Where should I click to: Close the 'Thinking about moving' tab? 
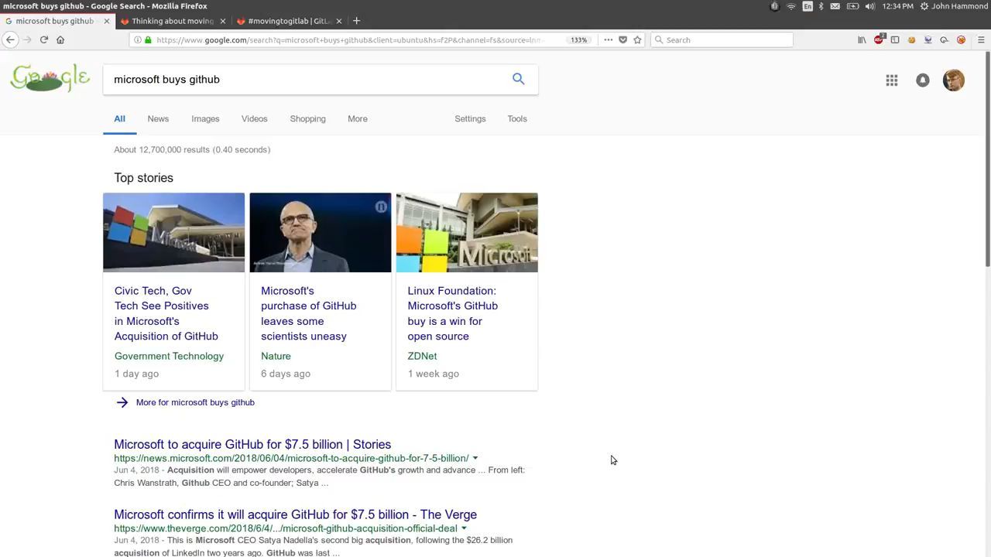click(223, 21)
